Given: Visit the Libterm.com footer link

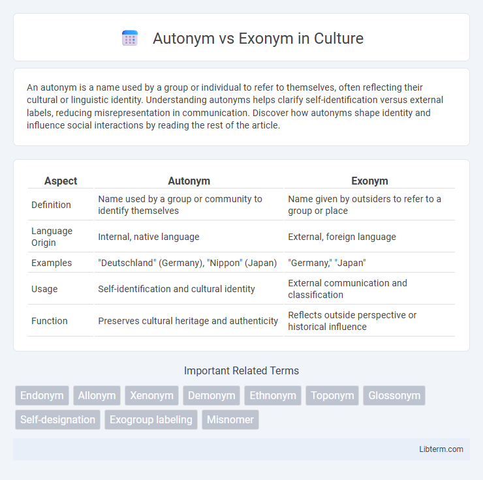Looking at the screenshot, I should (441, 449).
